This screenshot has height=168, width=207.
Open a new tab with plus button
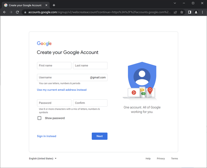tap(54, 5)
